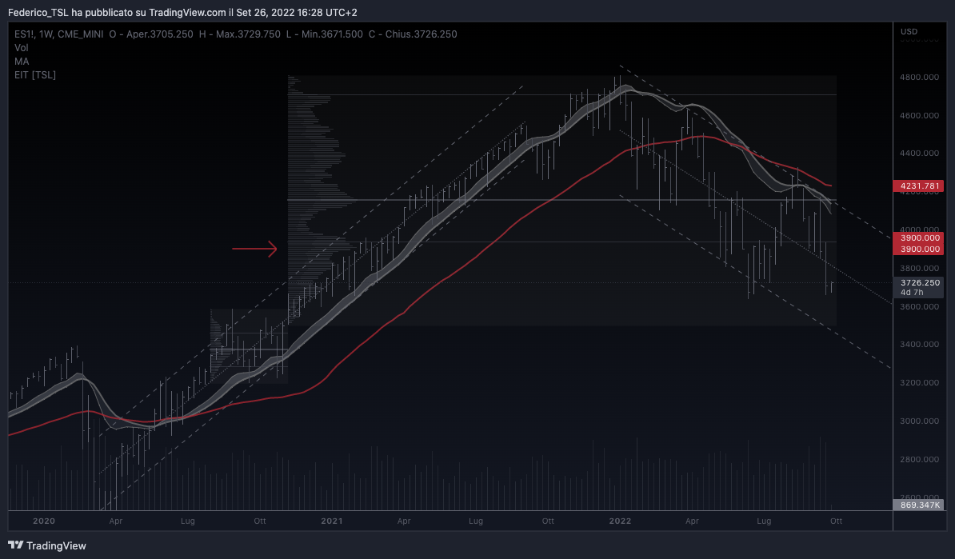955x559 pixels.
Task: Click the 3400.000 price axis tick
Action: click(x=919, y=344)
